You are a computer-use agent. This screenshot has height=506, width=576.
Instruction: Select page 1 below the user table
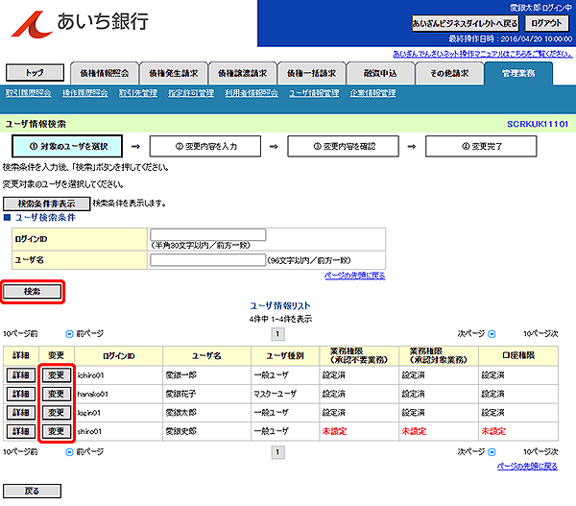click(x=277, y=452)
